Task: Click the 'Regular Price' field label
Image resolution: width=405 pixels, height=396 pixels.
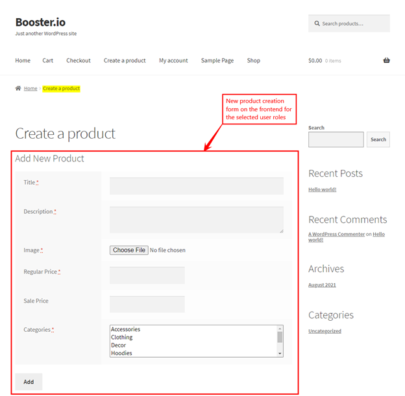Action: 40,272
